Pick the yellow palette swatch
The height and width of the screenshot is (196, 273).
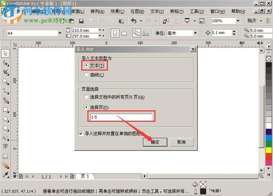point(269,150)
